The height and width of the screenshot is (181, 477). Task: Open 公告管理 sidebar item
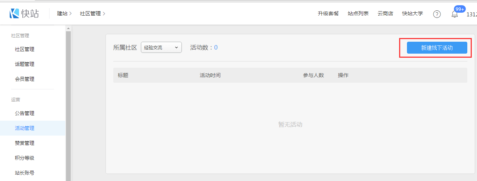tap(25, 113)
